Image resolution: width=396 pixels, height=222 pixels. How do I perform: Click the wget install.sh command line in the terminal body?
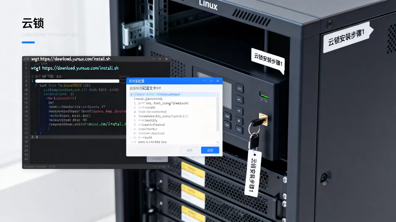(75, 68)
